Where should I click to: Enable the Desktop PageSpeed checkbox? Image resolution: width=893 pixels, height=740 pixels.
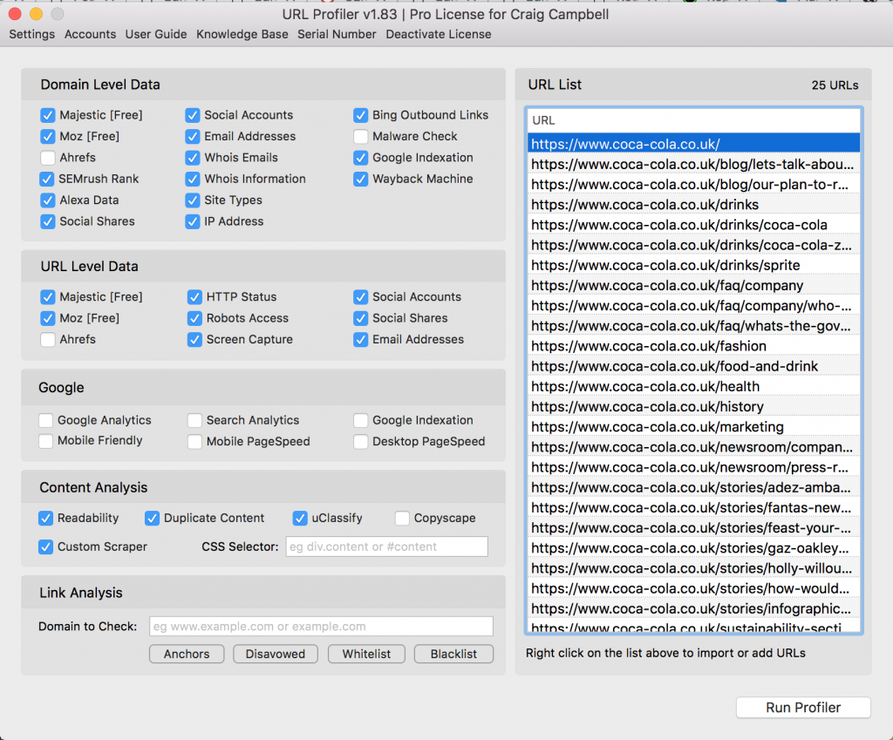point(360,441)
